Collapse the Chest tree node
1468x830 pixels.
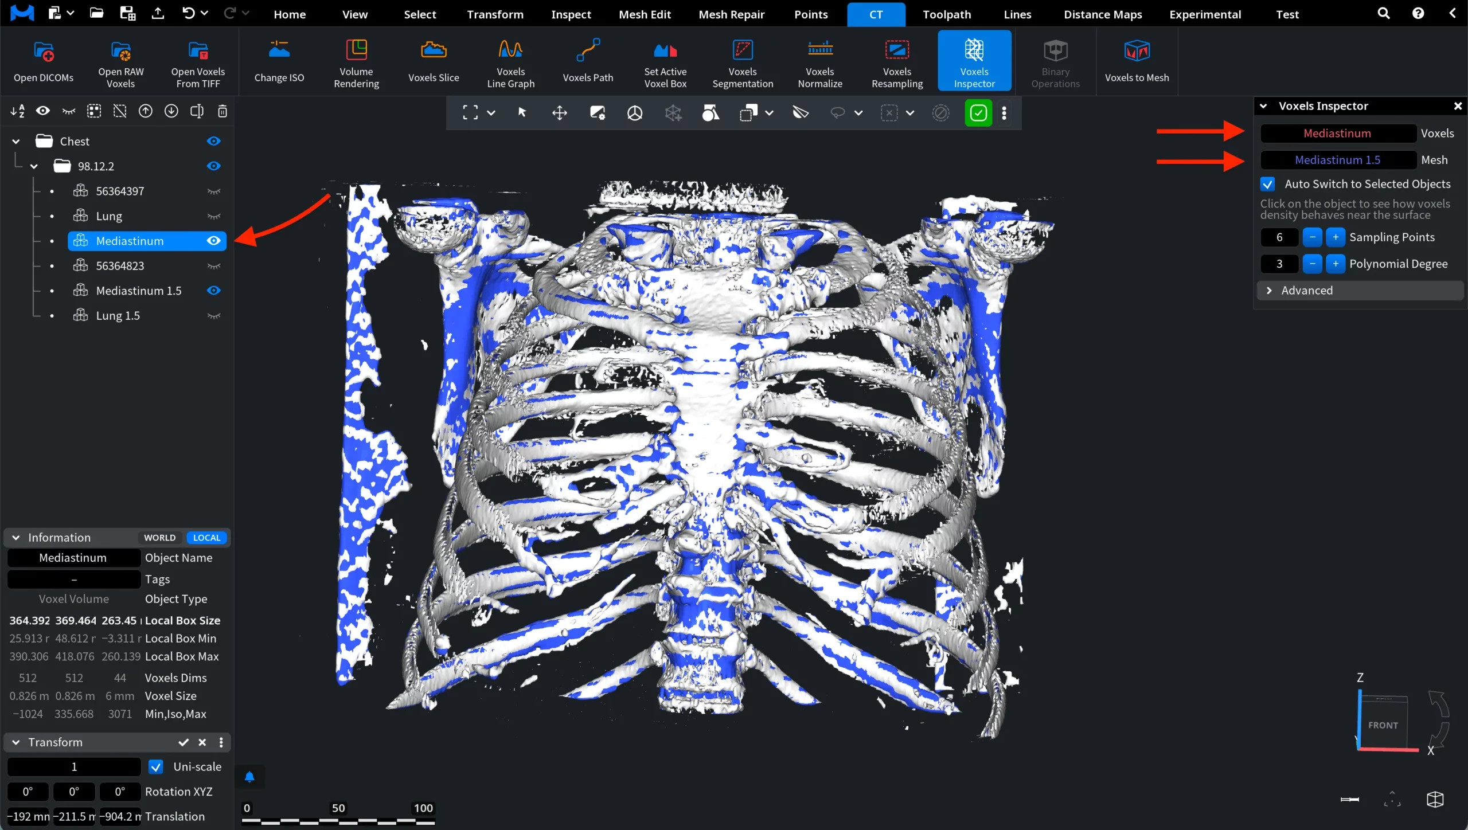click(x=16, y=141)
